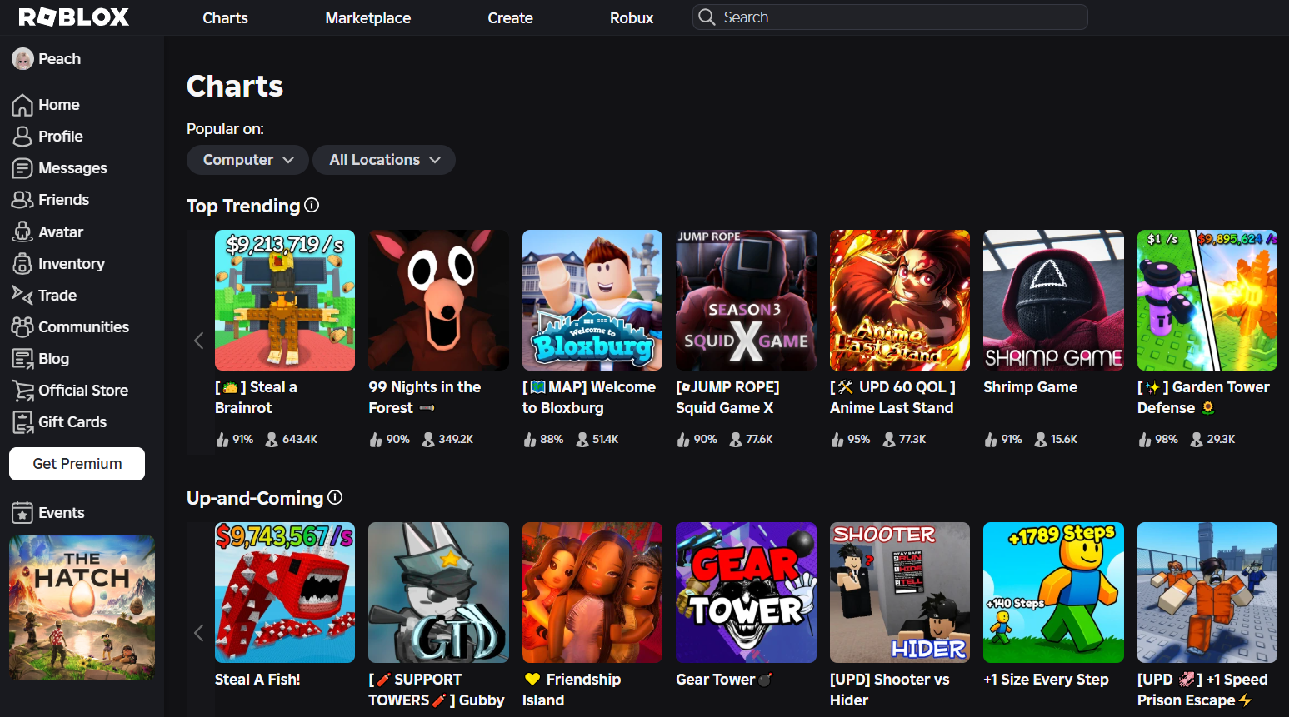Click the Friends sidebar icon
Viewport: 1289px width, 717px height.
click(22, 200)
